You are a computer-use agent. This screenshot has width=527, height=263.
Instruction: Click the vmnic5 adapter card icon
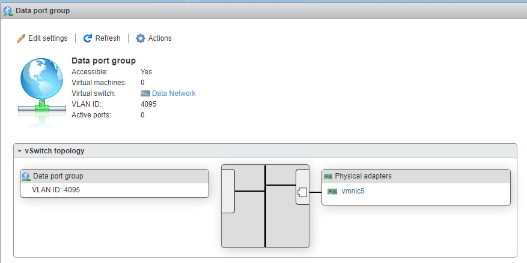[x=332, y=192]
